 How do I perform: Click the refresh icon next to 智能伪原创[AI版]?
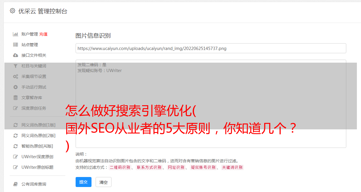pyautogui.click(x=16, y=146)
